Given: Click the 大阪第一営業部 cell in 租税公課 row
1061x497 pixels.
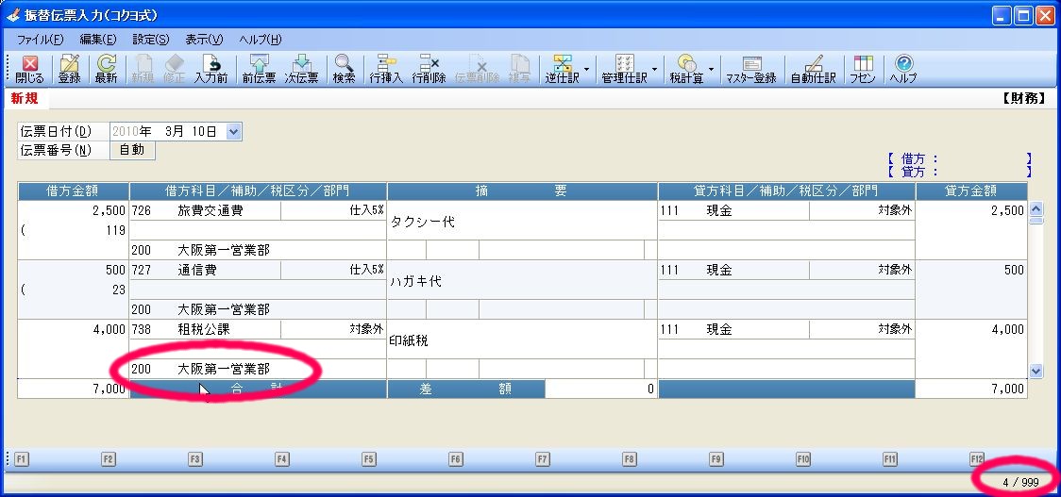Looking at the screenshot, I should pyautogui.click(x=258, y=369).
